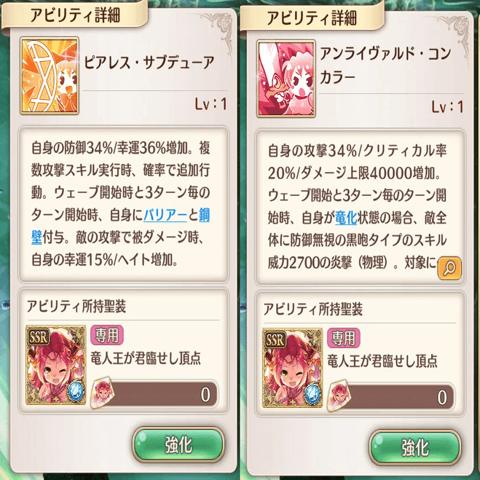This screenshot has width=480, height=480.
Task: Tap the shard item icon in left panel
Action: (102, 393)
